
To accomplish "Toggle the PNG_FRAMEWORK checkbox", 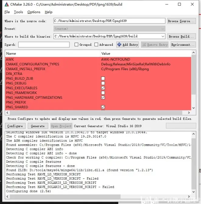I will [x=103, y=93].
